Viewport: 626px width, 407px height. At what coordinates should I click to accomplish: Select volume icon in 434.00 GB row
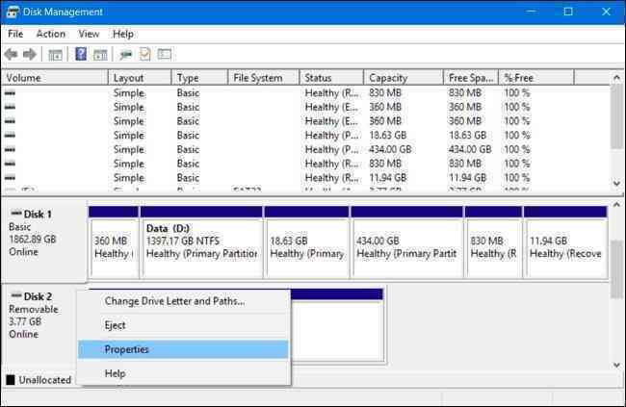point(10,150)
